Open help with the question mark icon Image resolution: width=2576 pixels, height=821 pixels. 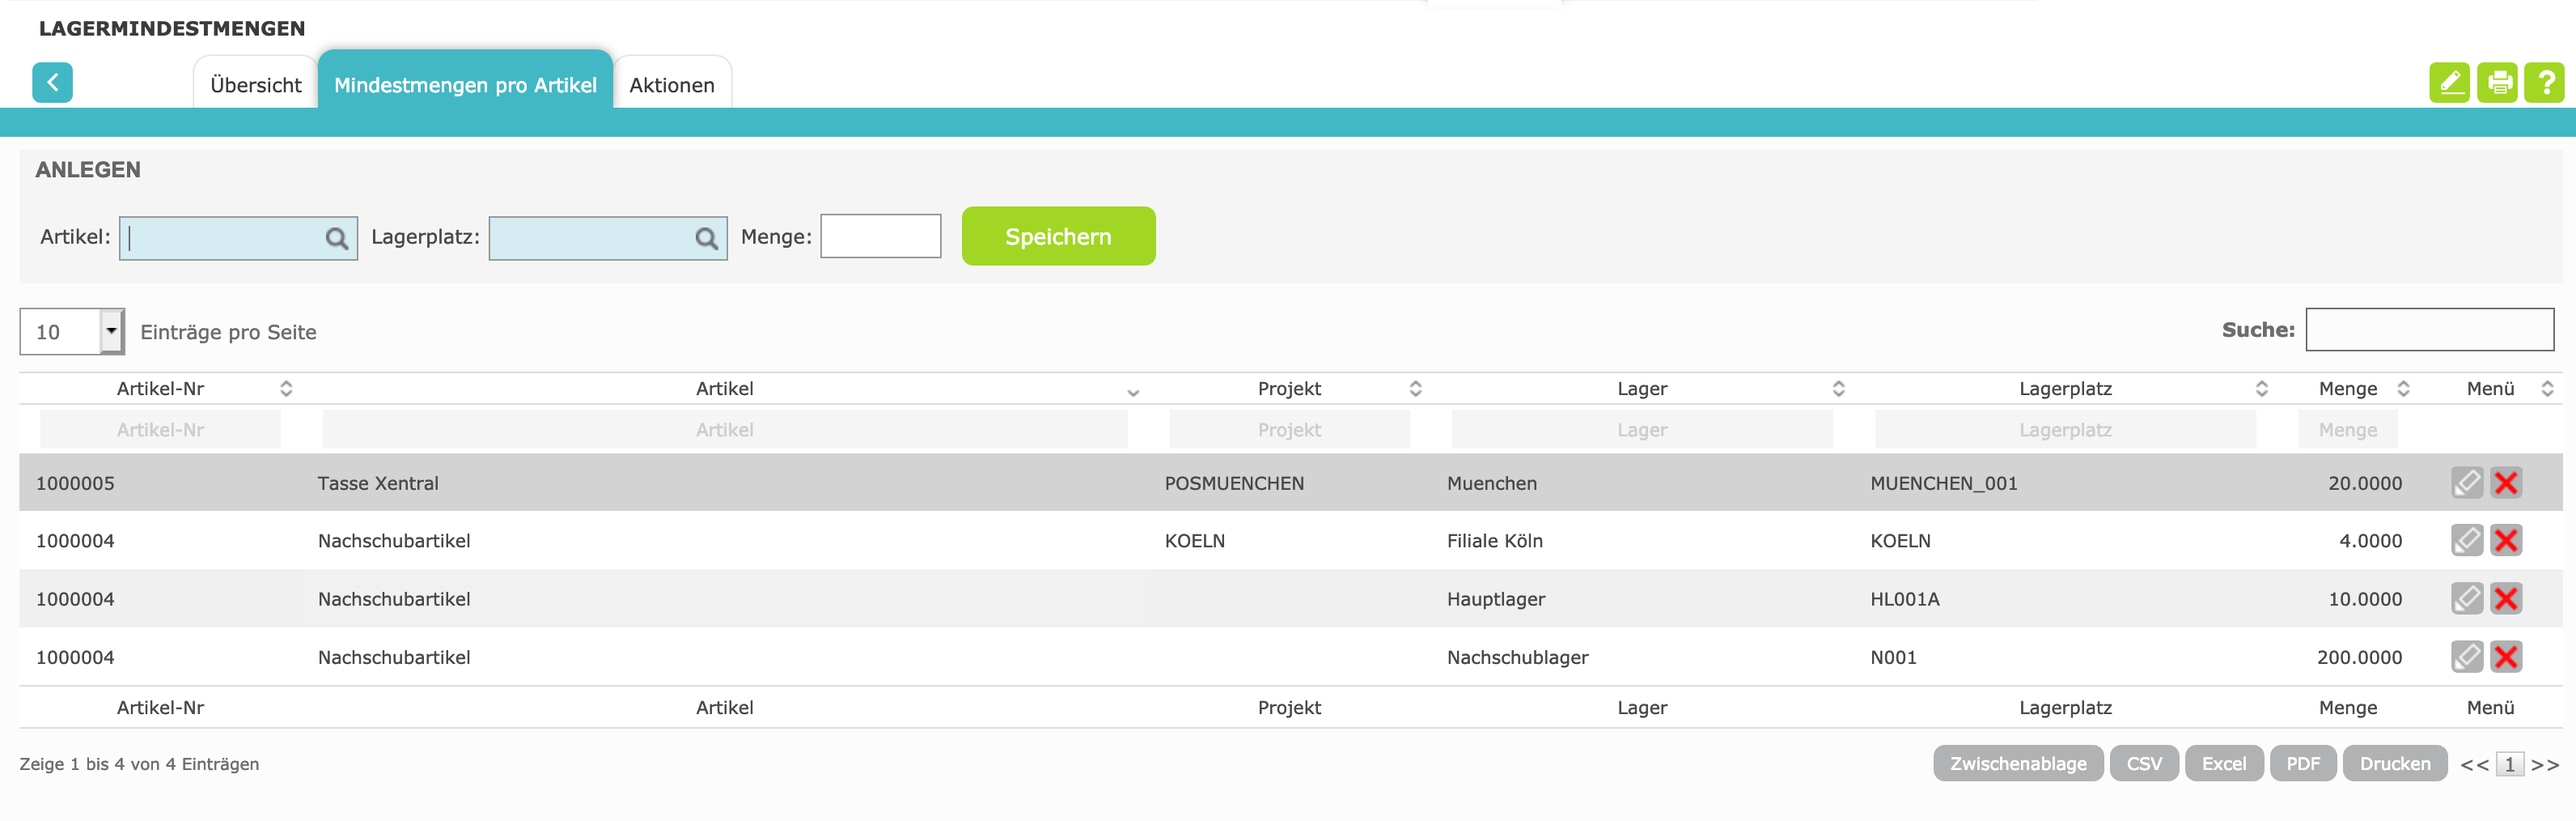click(x=2544, y=82)
